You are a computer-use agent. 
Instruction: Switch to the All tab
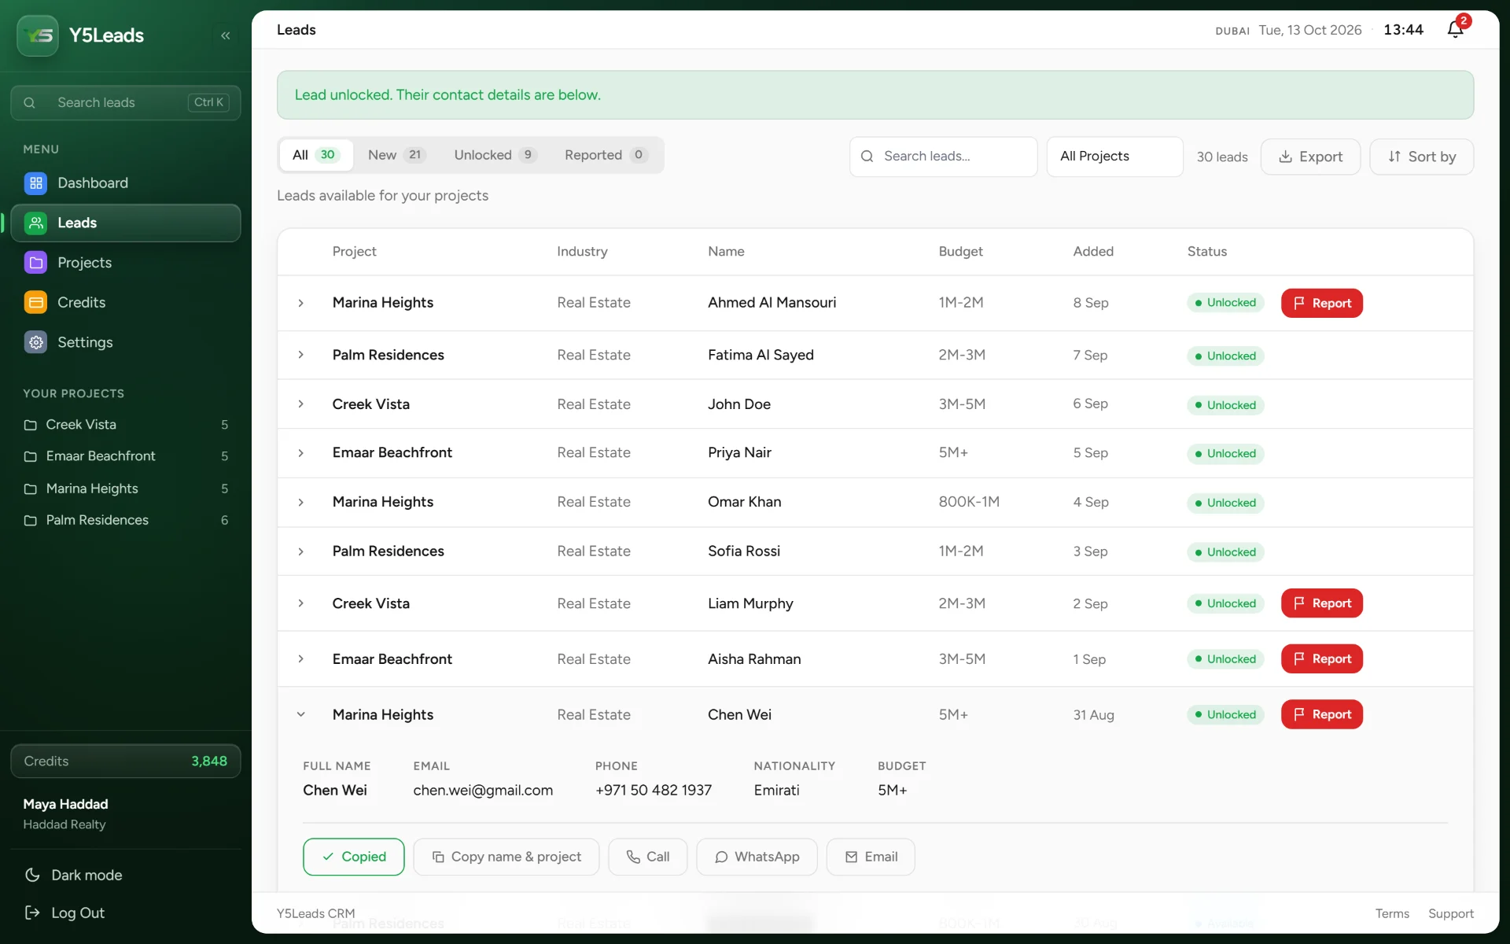point(315,155)
